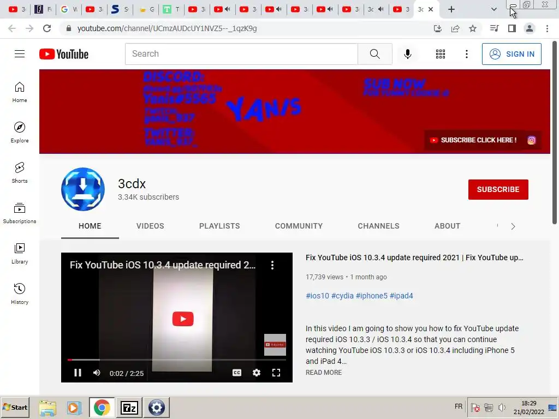Enter fullscreen on the video

276,373
